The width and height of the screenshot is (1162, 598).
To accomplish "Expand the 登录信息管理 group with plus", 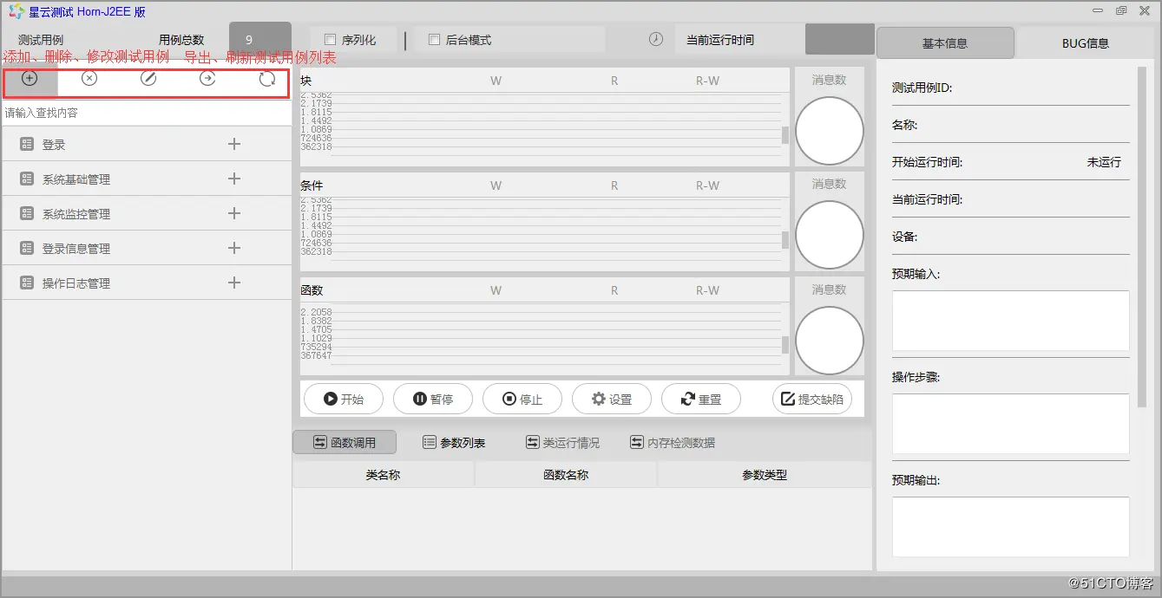I will 234,248.
